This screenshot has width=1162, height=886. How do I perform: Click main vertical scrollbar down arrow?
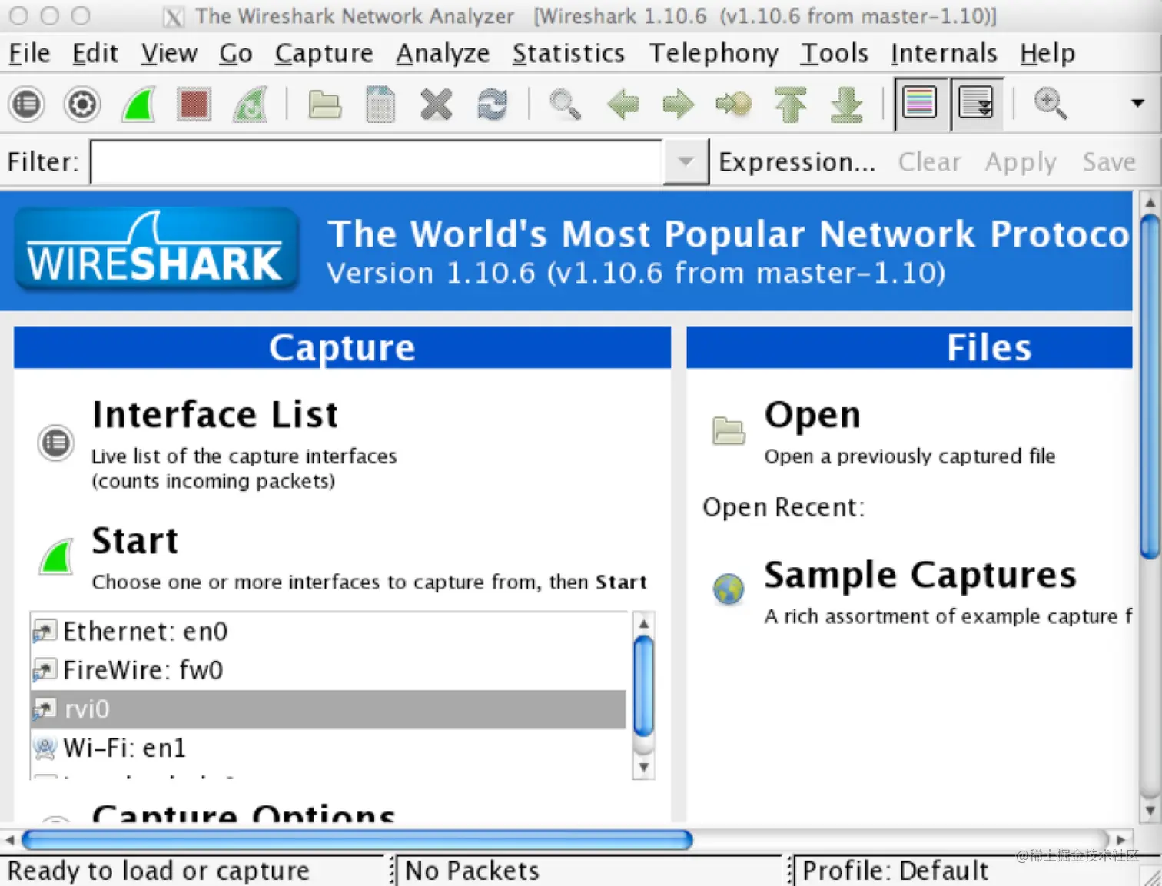tap(1150, 811)
